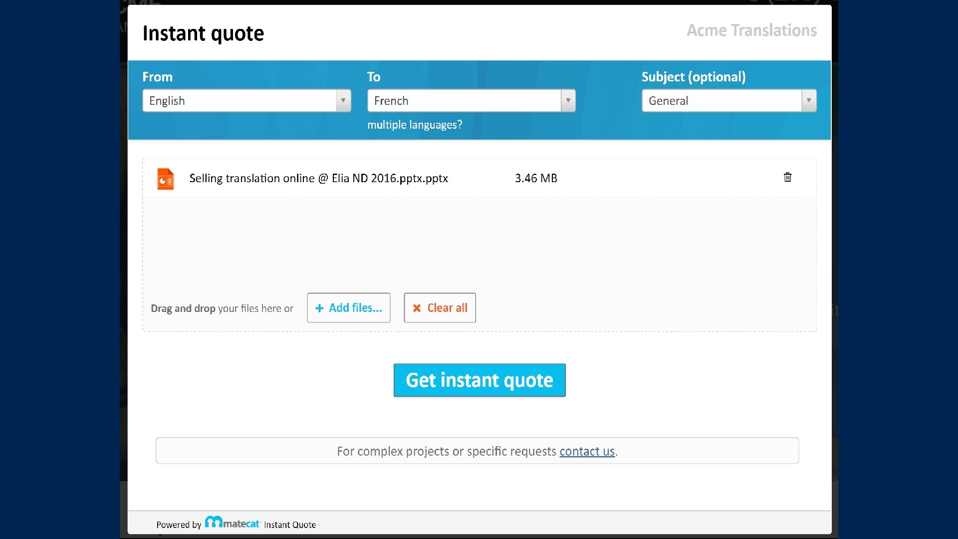Click the red X icon on Clear all
The width and height of the screenshot is (958, 539).
[x=417, y=308]
